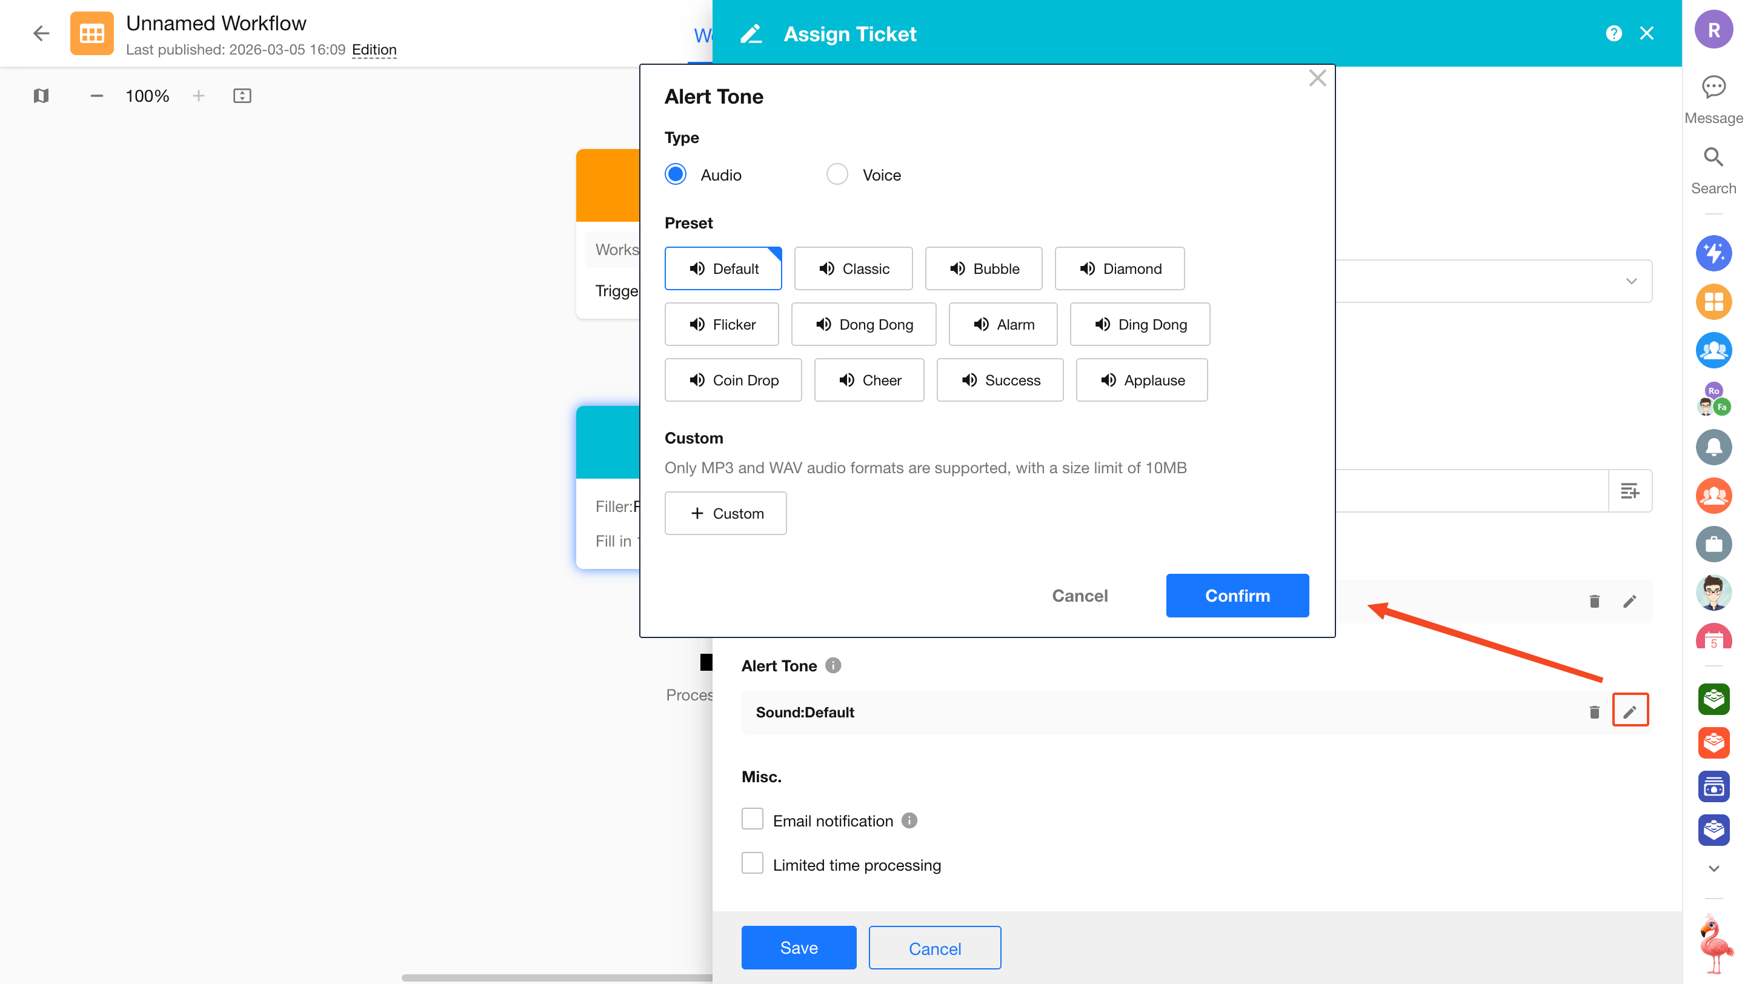
Task: Delete the Sound:Default alert tone
Action: click(1594, 712)
